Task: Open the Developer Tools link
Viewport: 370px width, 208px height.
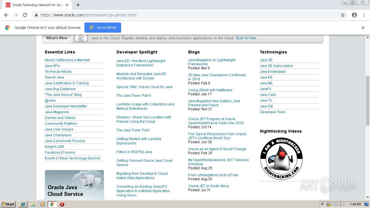Action: pos(273,112)
